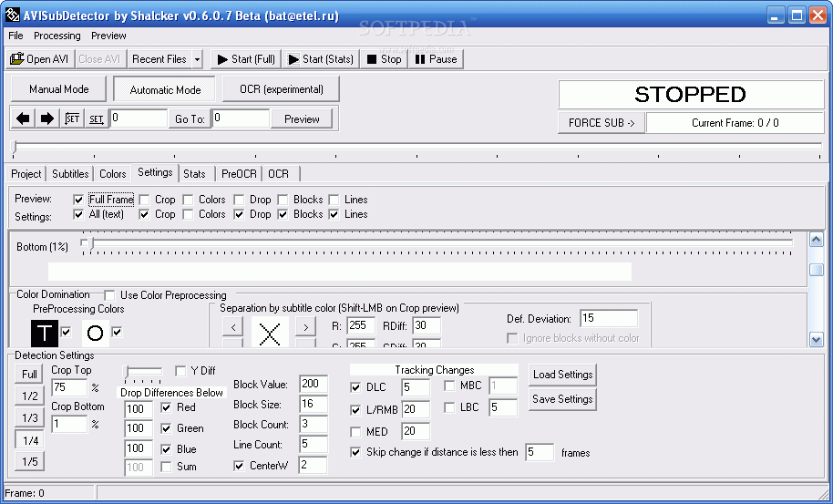This screenshot has width=833, height=504.
Task: Switch to the OCR tab
Action: click(x=278, y=174)
